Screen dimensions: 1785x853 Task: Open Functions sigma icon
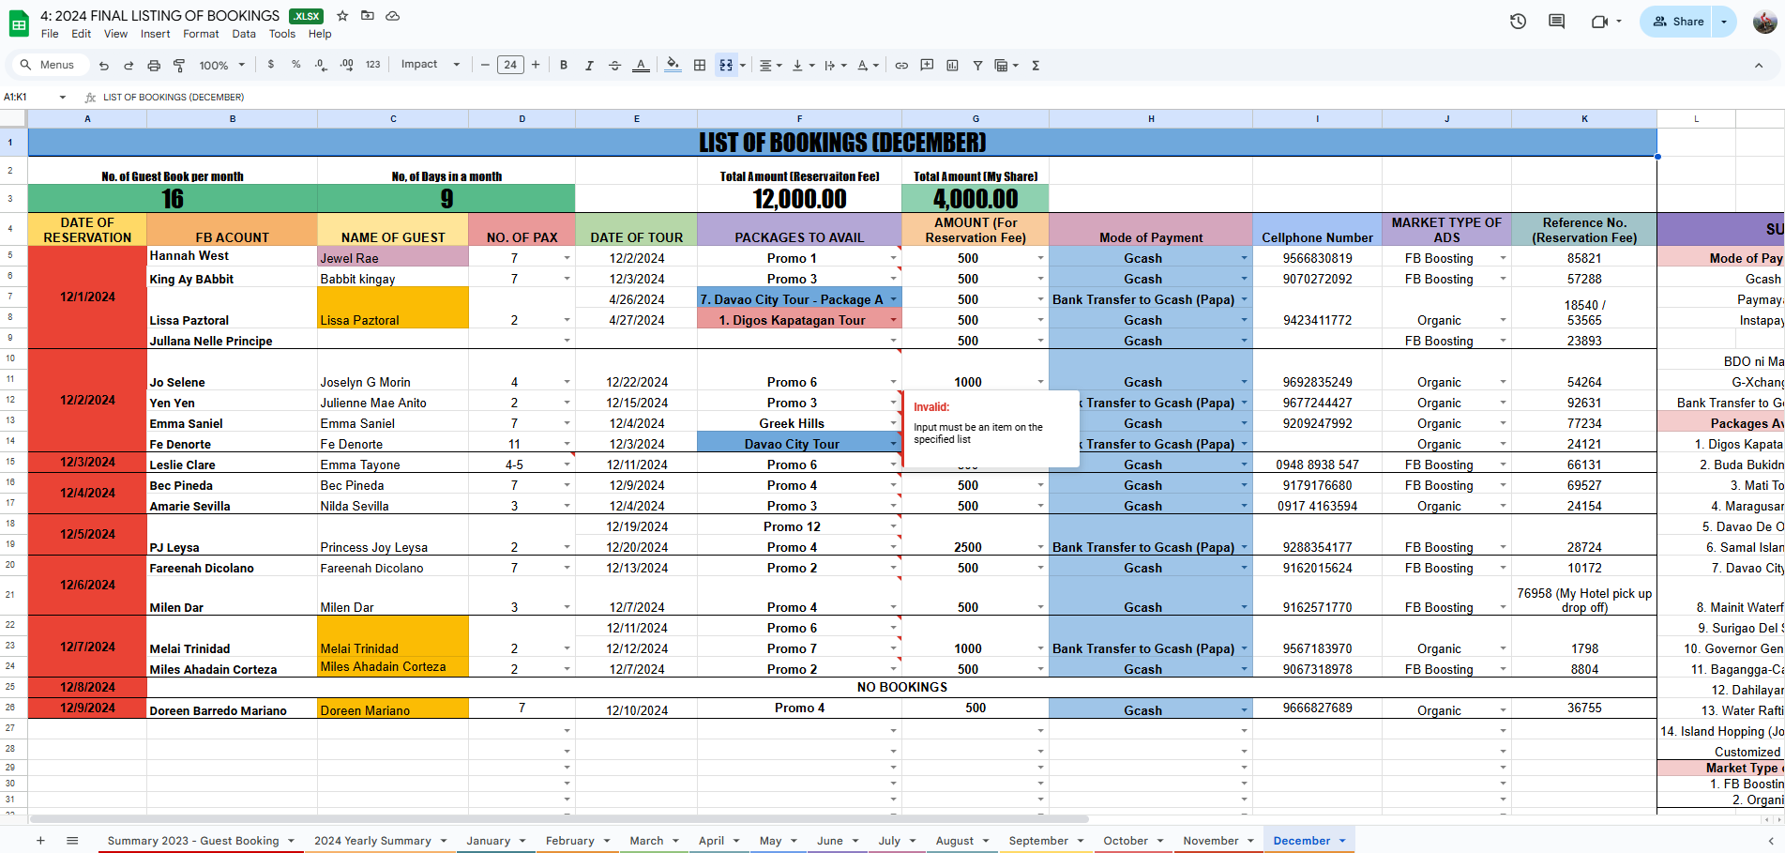pyautogui.click(x=1036, y=65)
